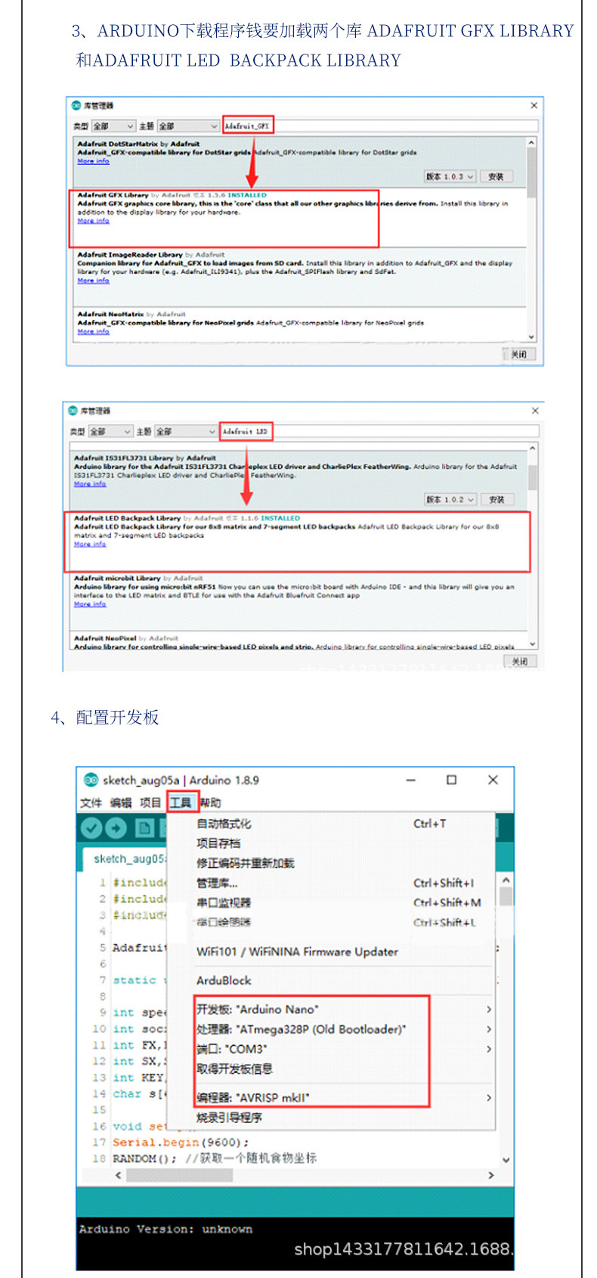Open the 编辑 menu in Arduino IDE
Screen dimensions: 597x1278
(x=121, y=802)
